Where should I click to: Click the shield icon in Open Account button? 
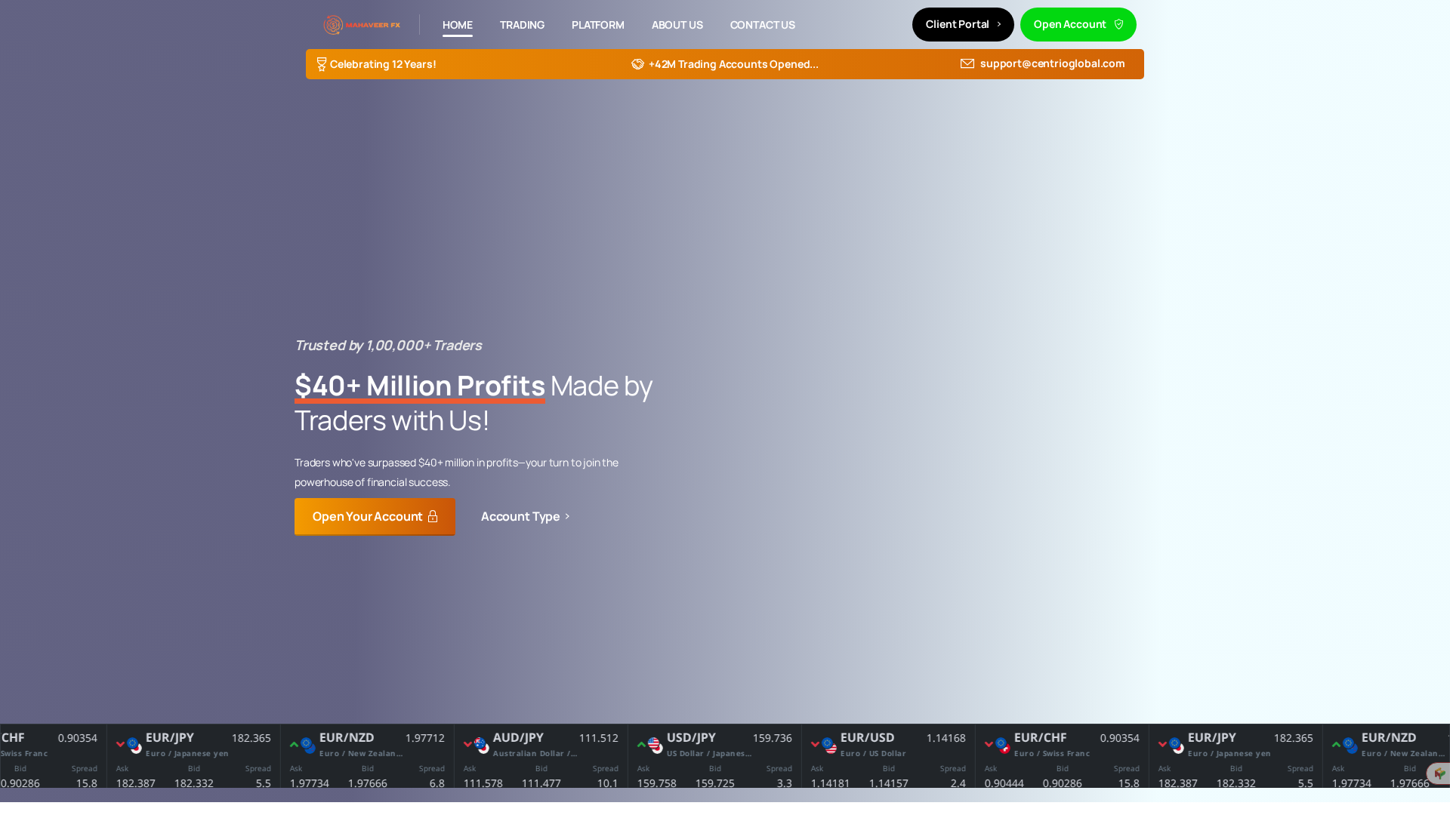(x=1119, y=24)
